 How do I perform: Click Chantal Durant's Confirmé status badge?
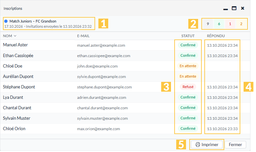click(188, 108)
